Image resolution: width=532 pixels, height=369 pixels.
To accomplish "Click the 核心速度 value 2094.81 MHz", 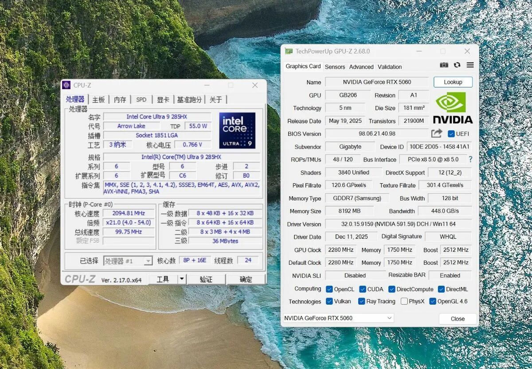I will [129, 213].
